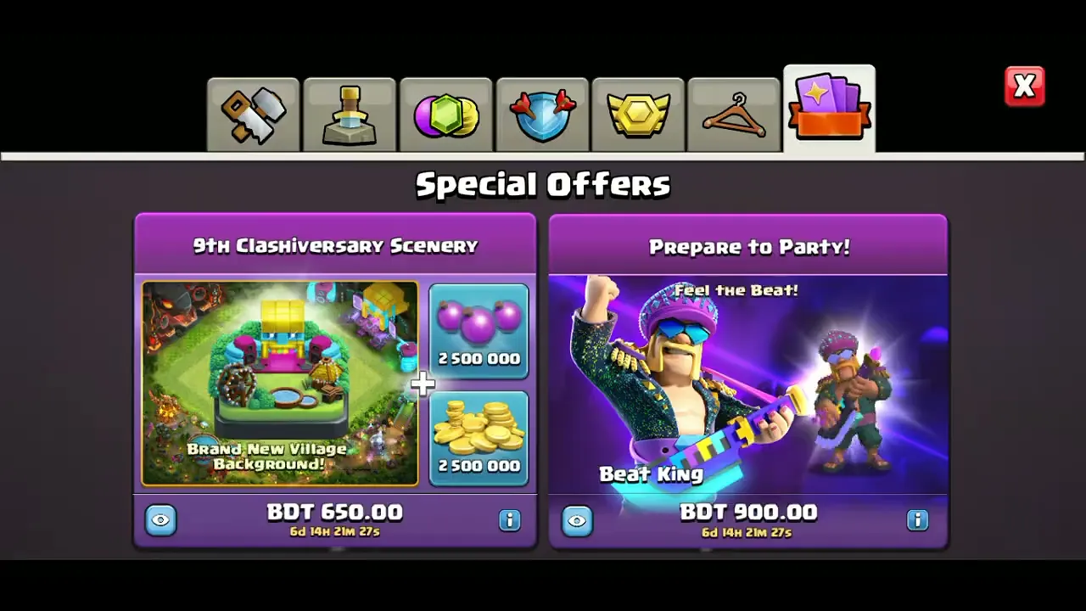The width and height of the screenshot is (1086, 611).
Task: Close the shop with the red X
Action: [1024, 87]
